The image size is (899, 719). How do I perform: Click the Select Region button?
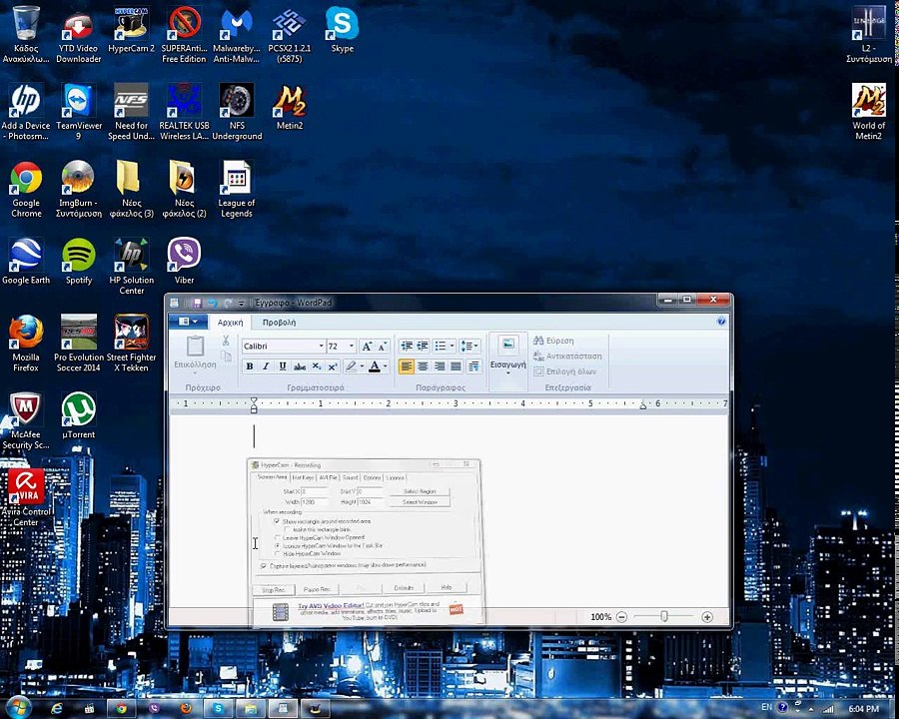420,492
